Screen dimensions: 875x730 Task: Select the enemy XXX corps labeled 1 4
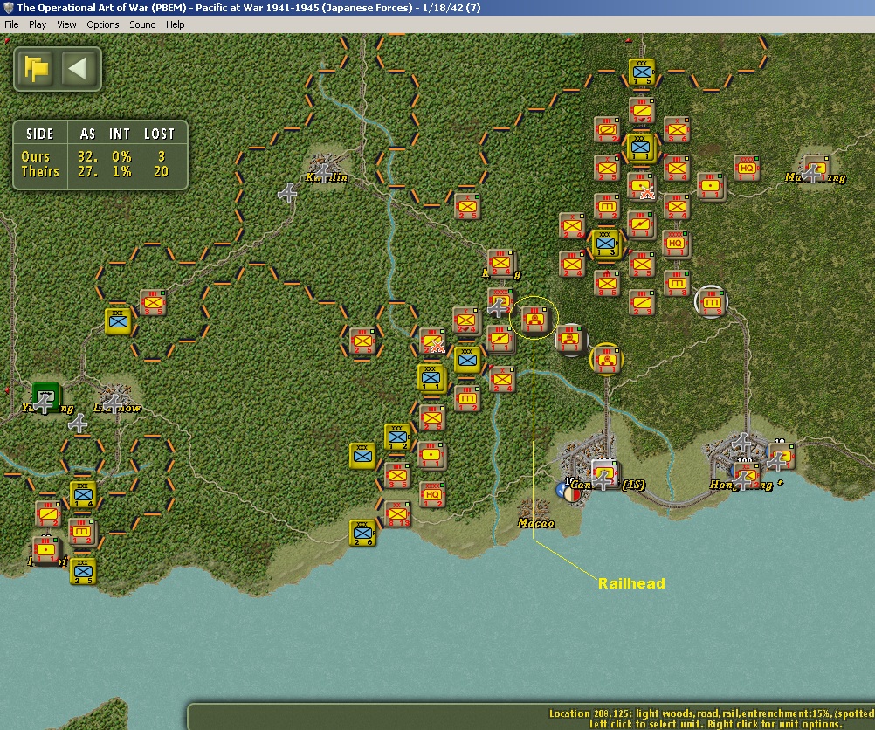[x=83, y=494]
